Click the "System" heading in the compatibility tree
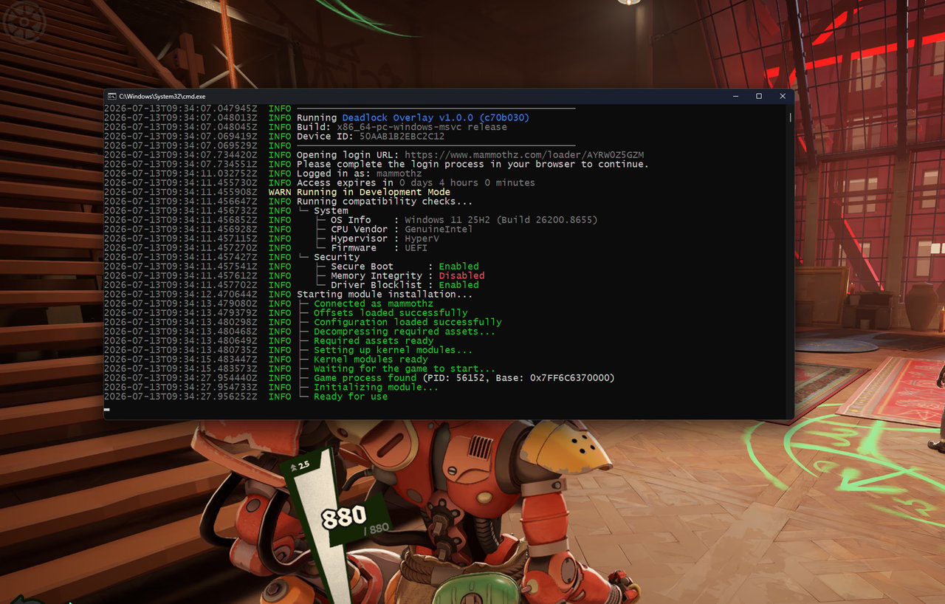945x604 pixels. click(x=331, y=210)
